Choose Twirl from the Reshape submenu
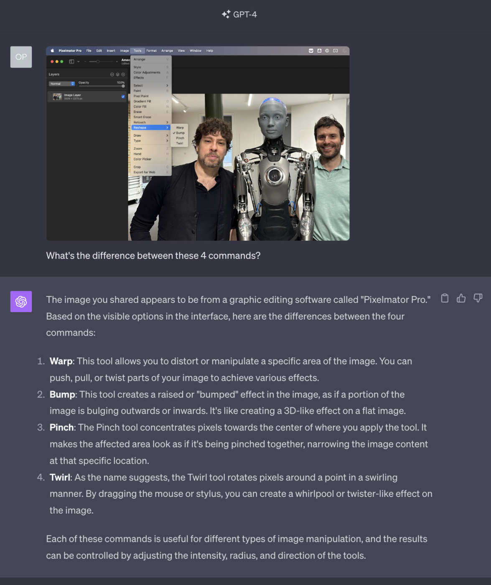Screen dimensions: 491x585 180,143
